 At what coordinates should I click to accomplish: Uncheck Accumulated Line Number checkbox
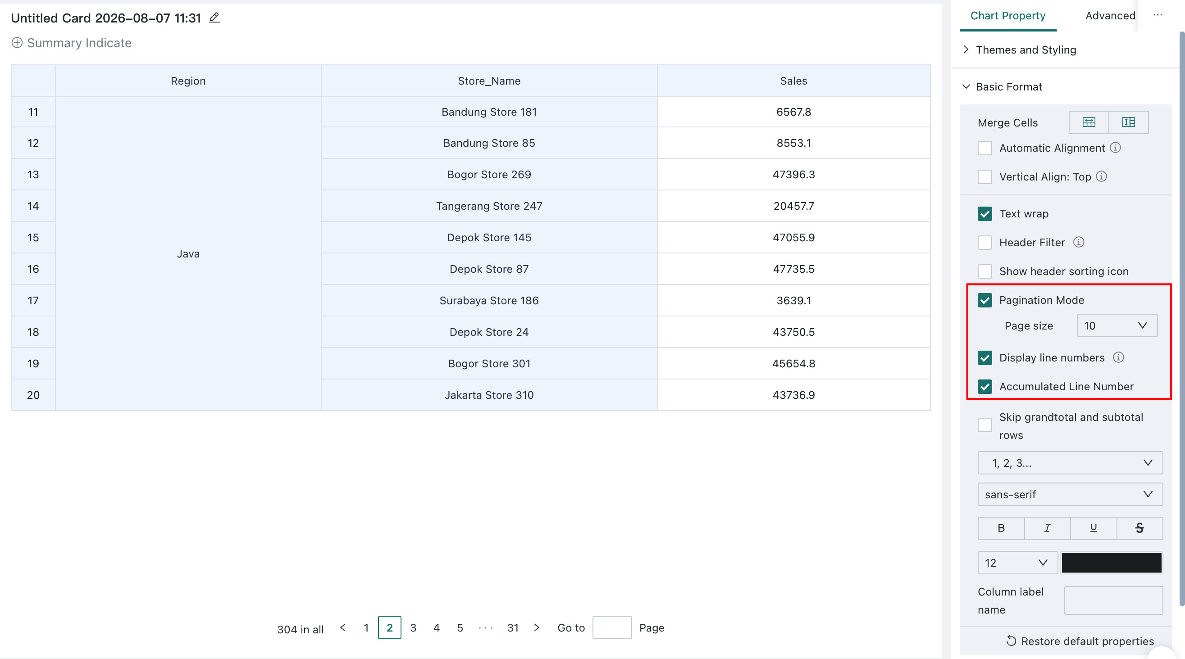pos(985,387)
